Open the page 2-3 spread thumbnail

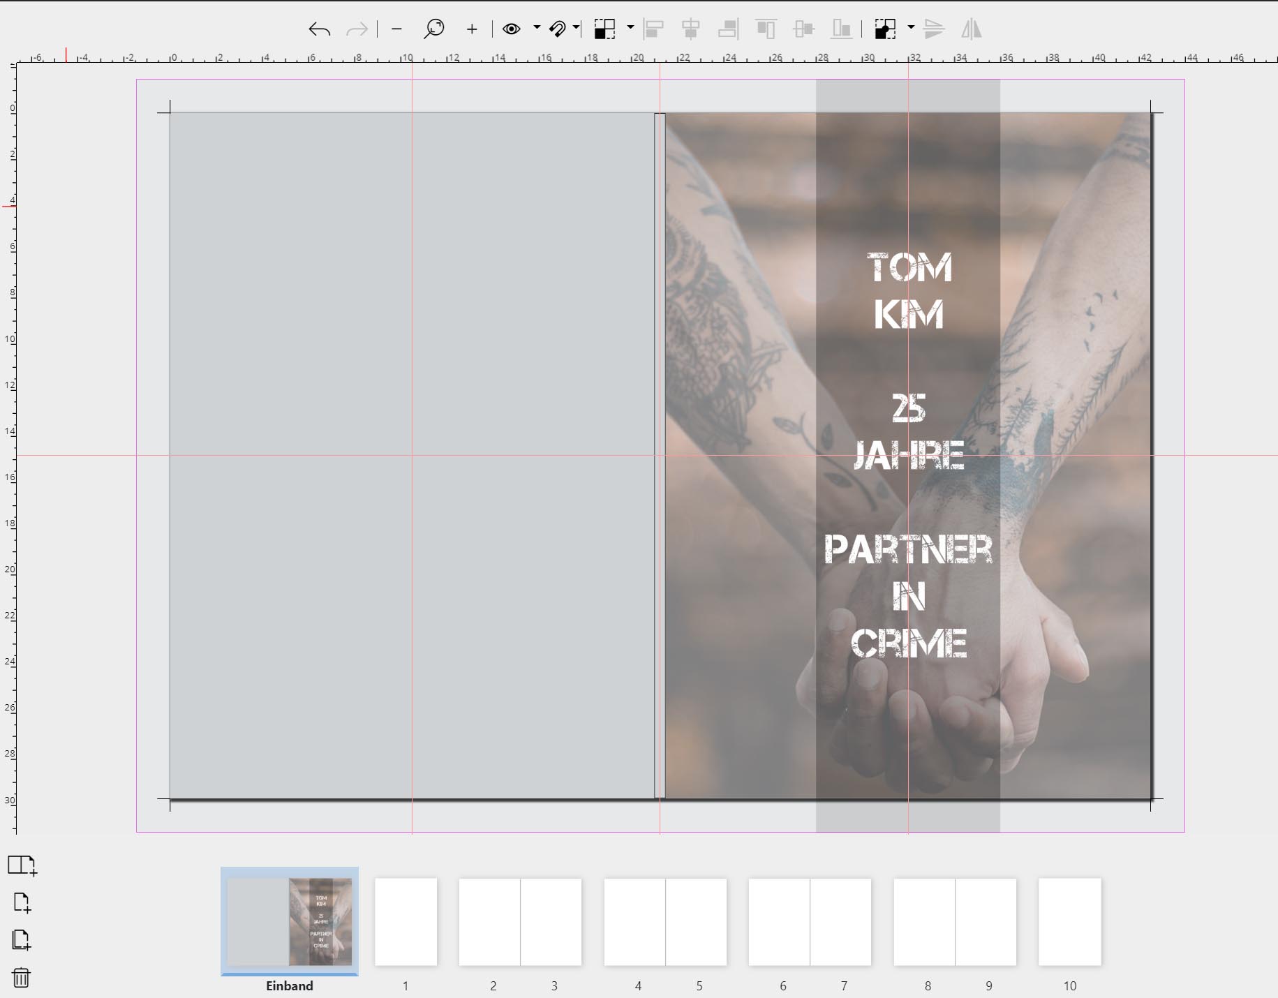[x=520, y=921]
